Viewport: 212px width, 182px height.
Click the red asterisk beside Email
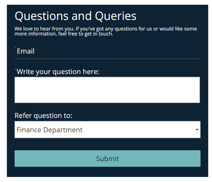tap(16, 48)
